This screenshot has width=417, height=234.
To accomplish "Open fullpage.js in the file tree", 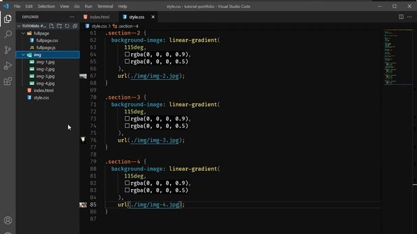I will tap(46, 47).
